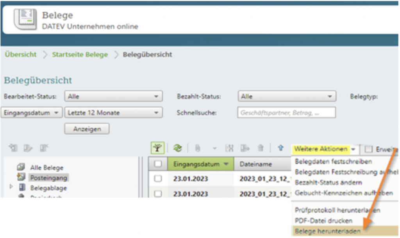
Task: Enable the Erweitert checkbox
Action: pyautogui.click(x=368, y=149)
